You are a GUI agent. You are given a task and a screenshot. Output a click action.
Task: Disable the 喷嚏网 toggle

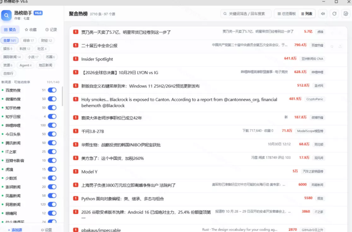pyautogui.click(x=52, y=213)
